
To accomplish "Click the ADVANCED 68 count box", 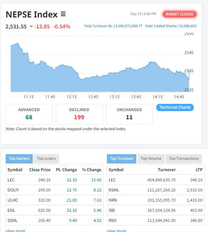I will click(x=29, y=114).
